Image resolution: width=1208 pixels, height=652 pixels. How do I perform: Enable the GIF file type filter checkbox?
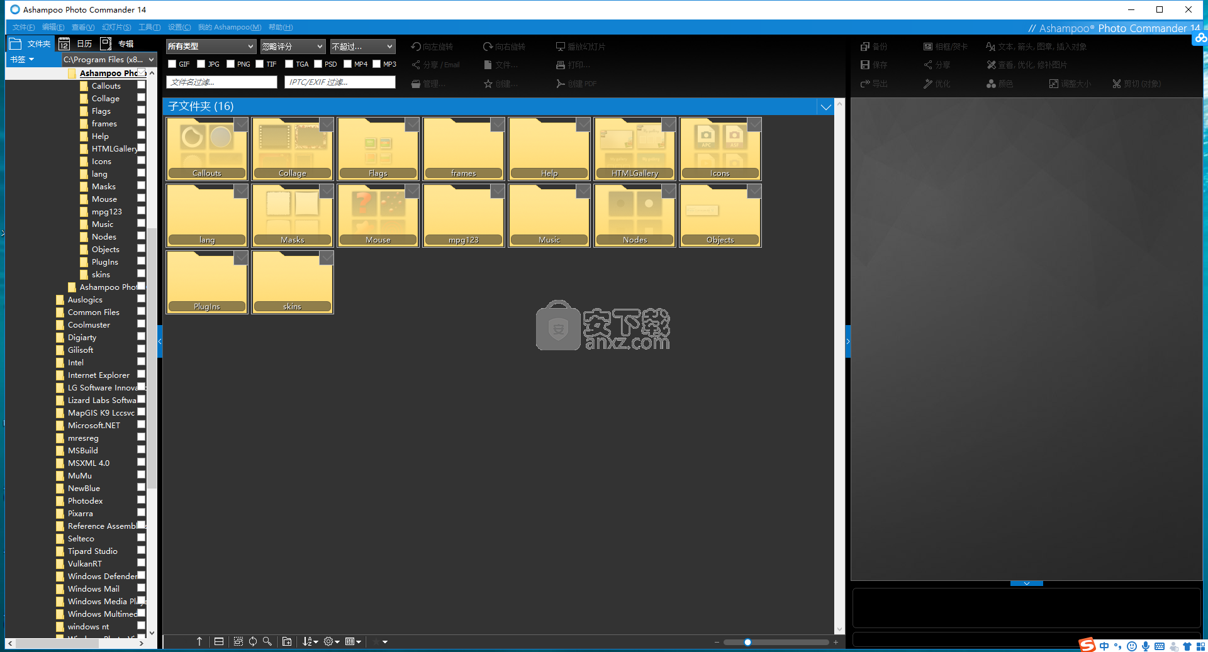click(172, 64)
